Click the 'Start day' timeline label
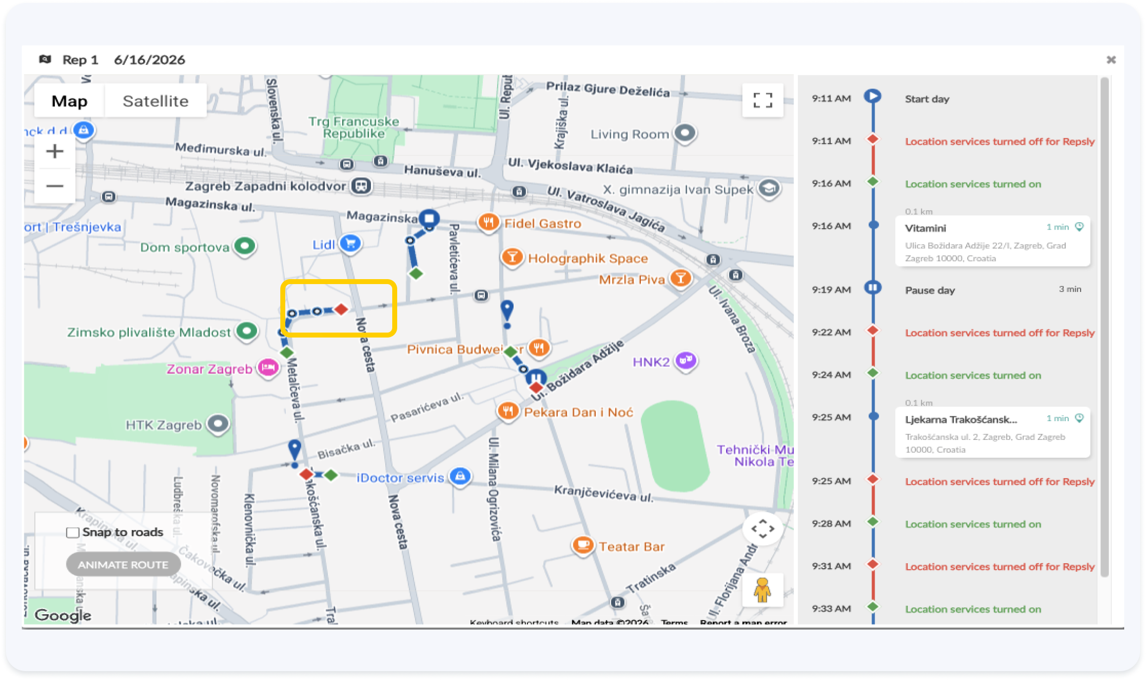1146x680 pixels. point(927,99)
